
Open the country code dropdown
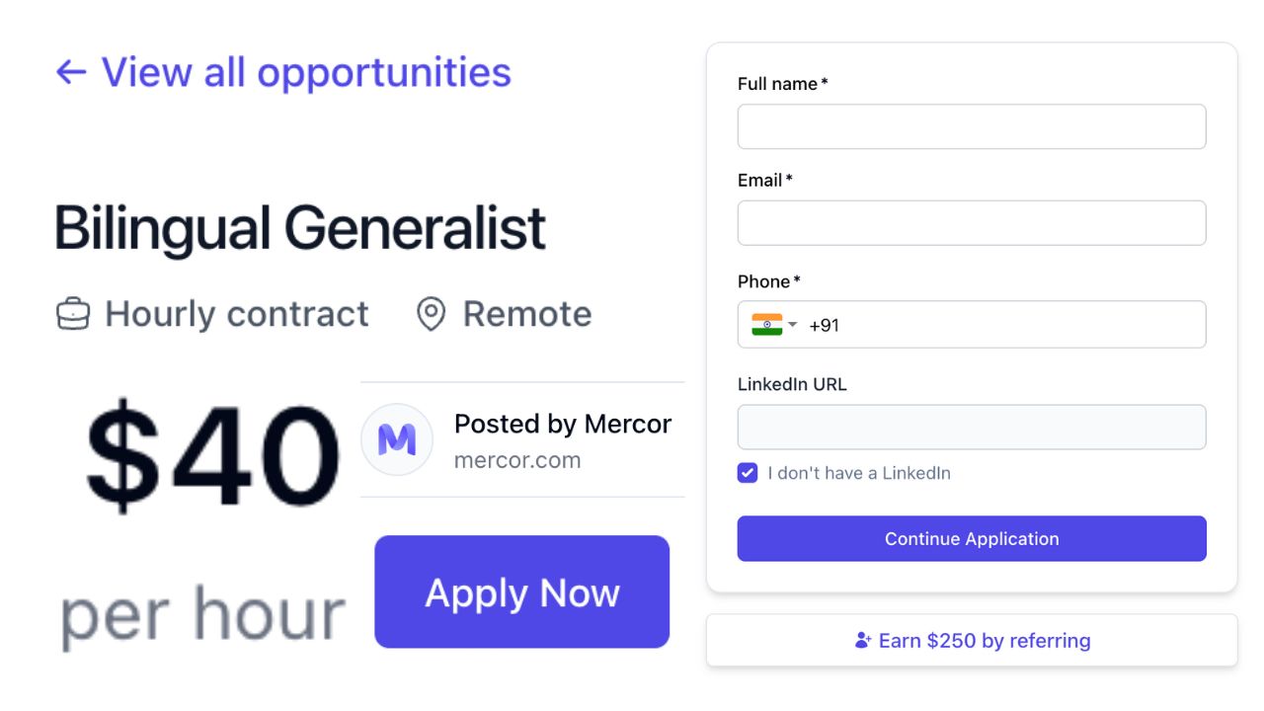point(794,324)
